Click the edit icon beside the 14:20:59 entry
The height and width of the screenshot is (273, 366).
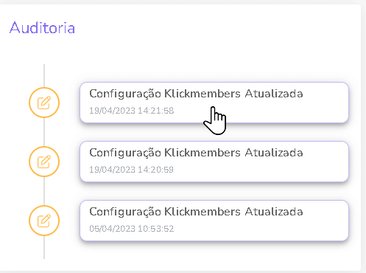coord(44,162)
